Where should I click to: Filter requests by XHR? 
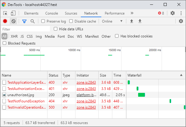tap(14, 36)
